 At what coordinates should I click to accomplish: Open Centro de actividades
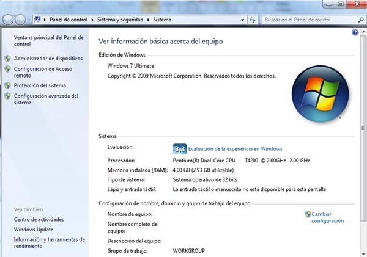tap(39, 219)
